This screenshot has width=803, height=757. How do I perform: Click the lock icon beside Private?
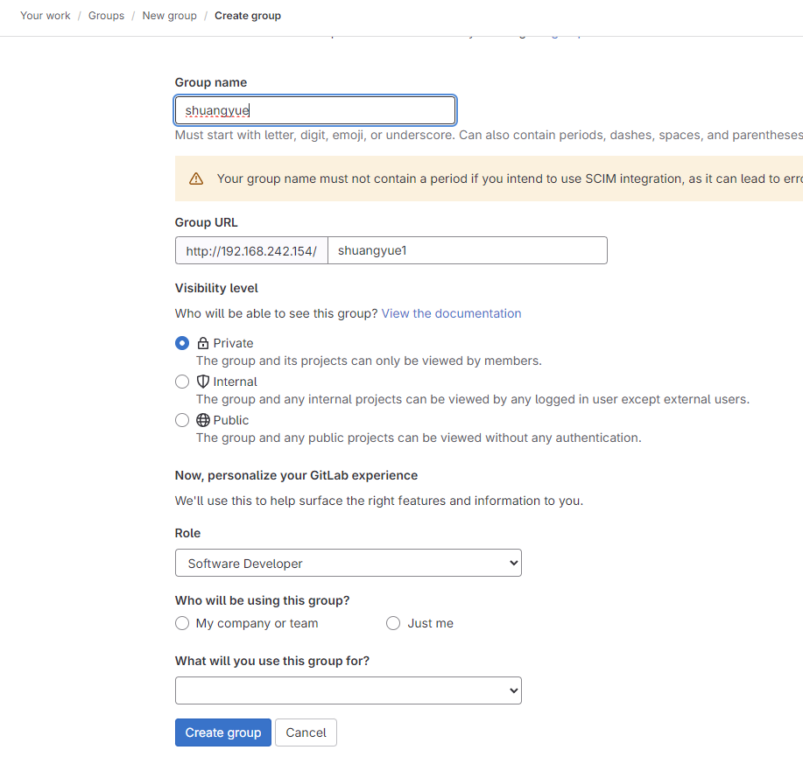(203, 343)
